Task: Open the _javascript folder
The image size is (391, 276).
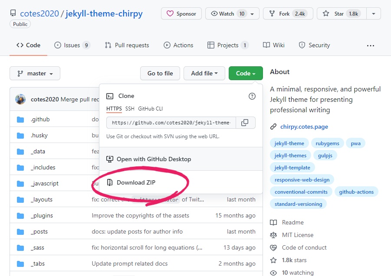Action: pos(45,183)
